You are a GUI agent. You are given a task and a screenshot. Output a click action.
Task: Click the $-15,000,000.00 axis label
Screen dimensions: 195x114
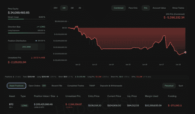[x=60, y=47]
